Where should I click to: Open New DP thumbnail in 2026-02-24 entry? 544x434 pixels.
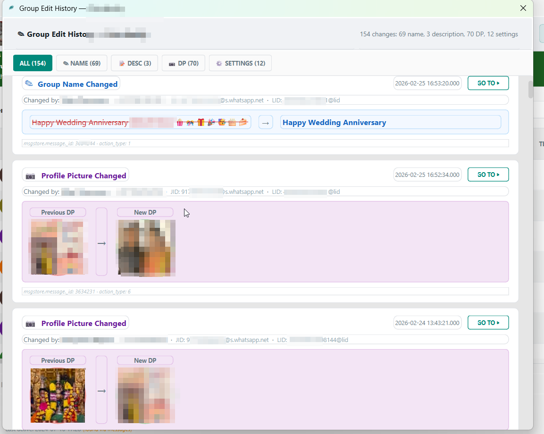click(146, 395)
